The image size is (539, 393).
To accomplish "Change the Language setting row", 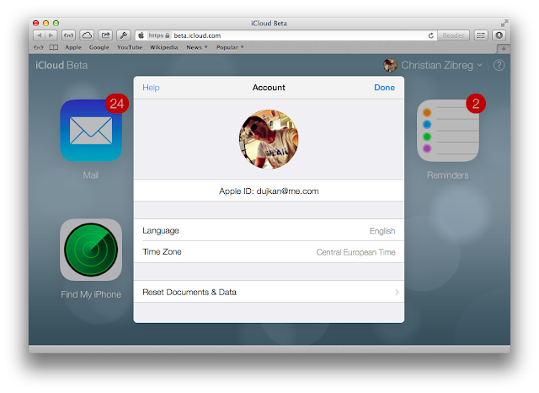I will (x=269, y=230).
